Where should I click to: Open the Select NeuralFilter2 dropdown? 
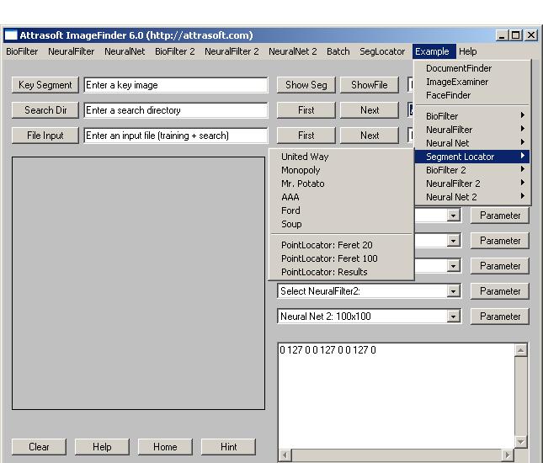point(454,291)
